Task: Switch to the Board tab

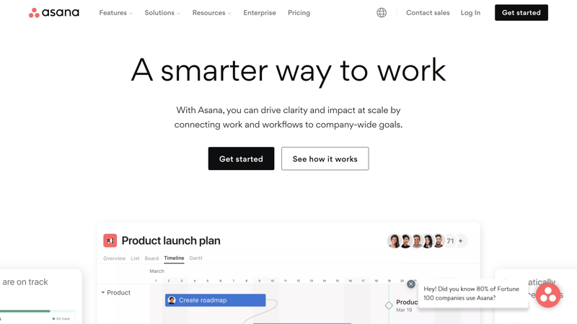Action: (x=151, y=258)
